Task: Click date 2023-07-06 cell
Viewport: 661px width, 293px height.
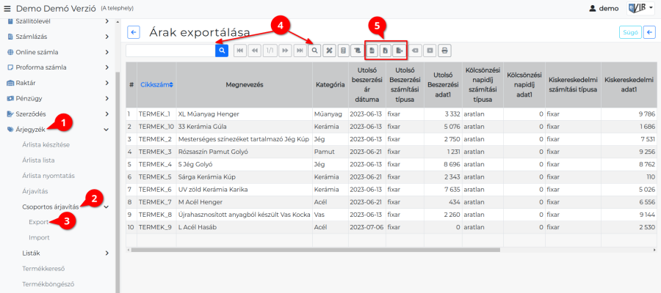Action: (366, 227)
